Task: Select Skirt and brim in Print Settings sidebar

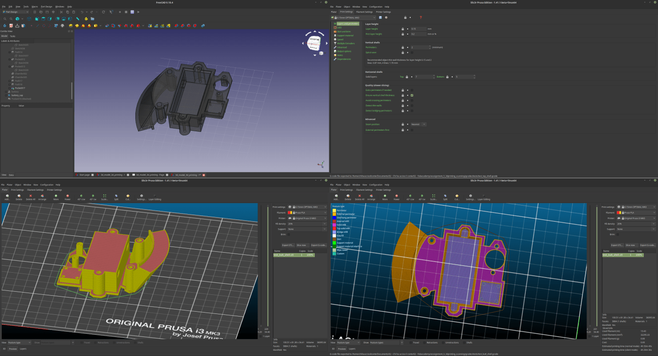Action: click(x=344, y=31)
